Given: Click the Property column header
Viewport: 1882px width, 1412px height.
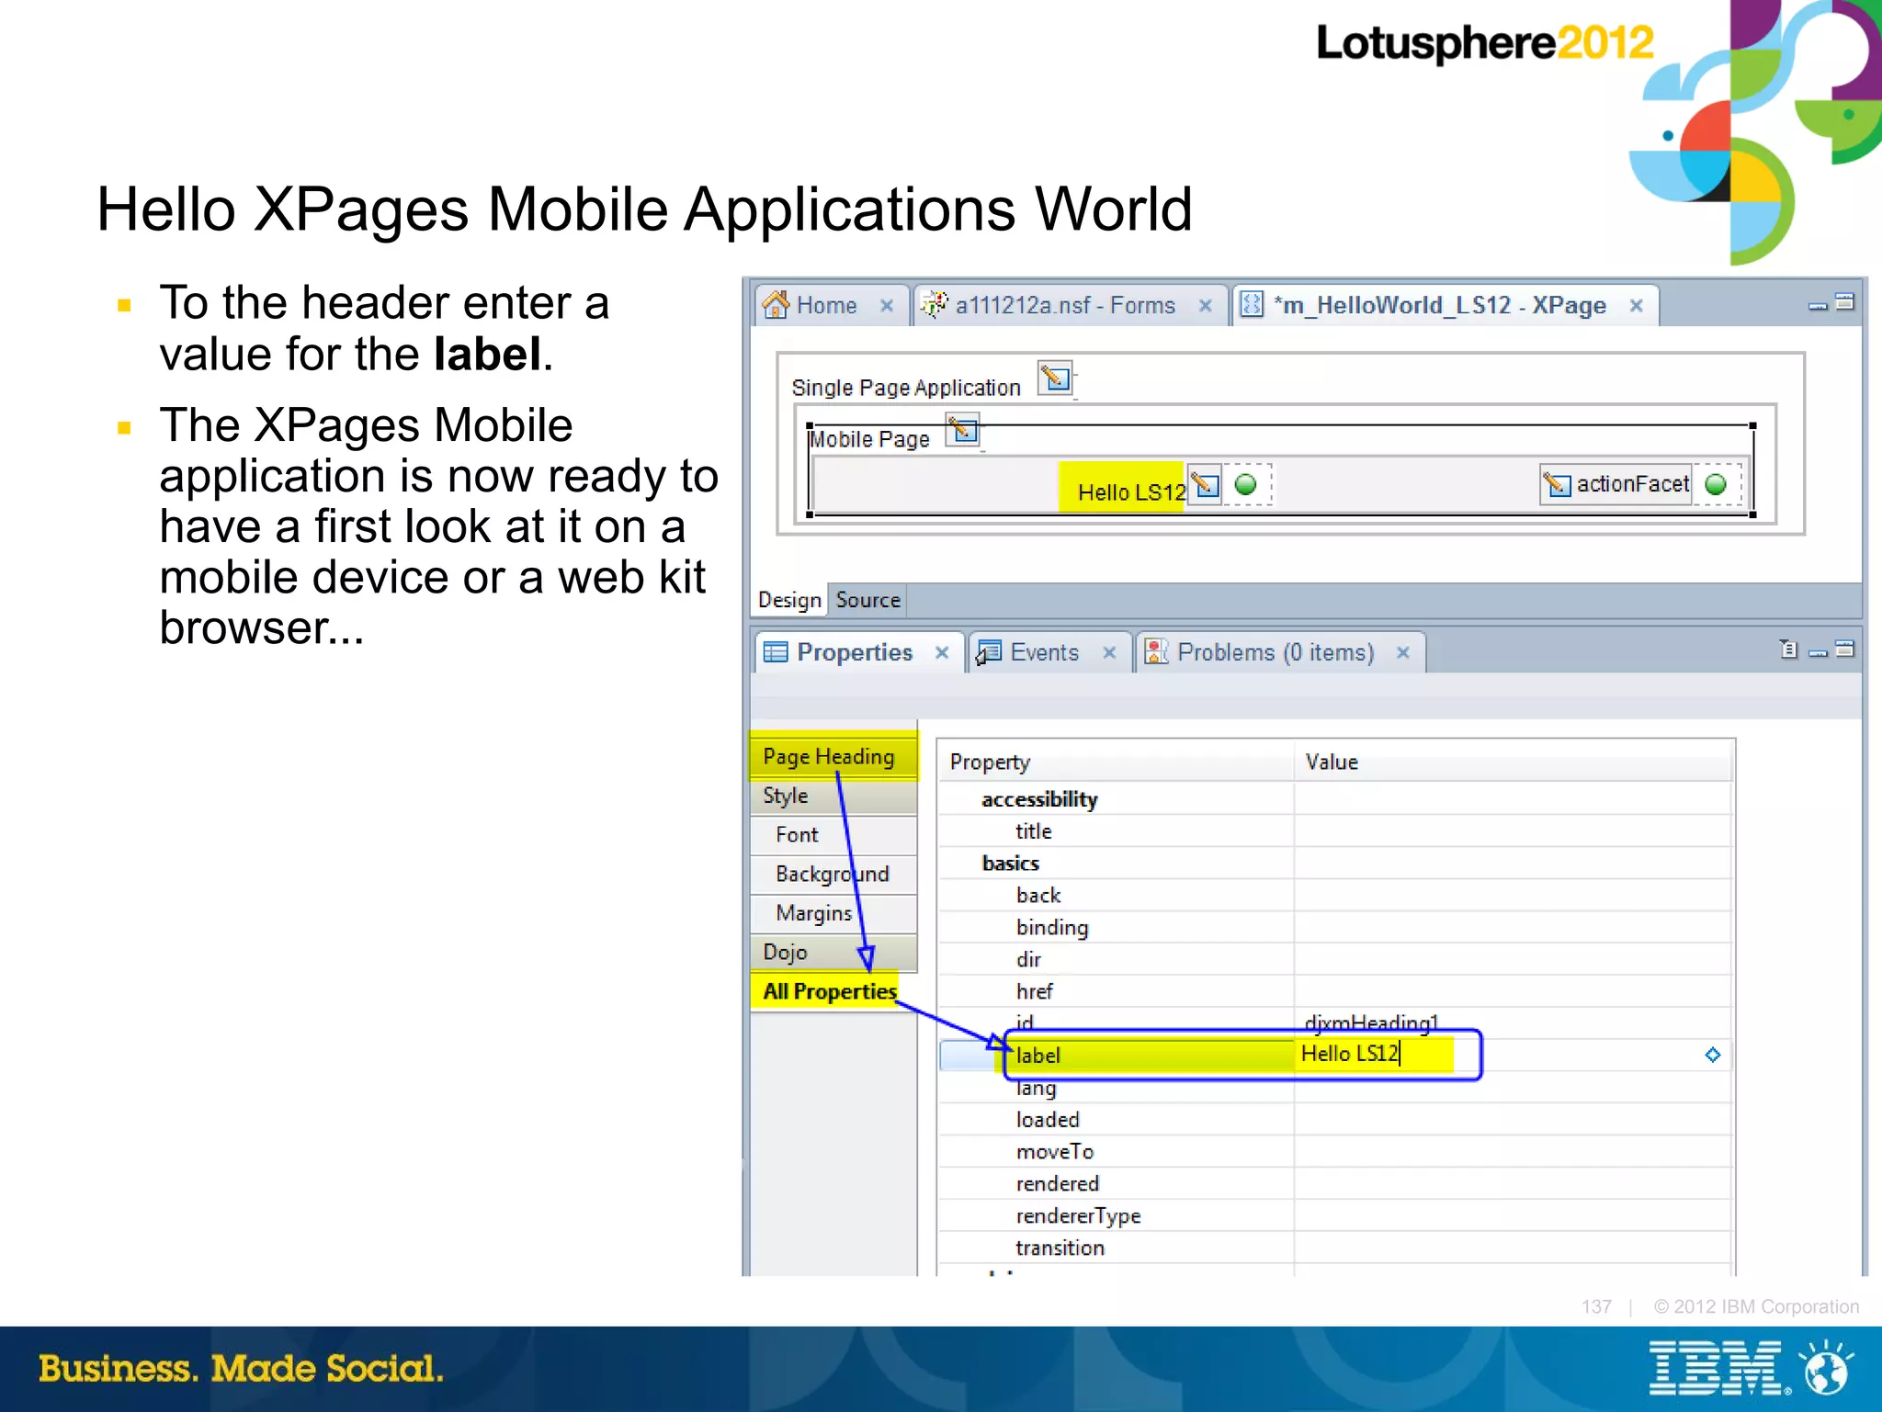Looking at the screenshot, I should [1117, 762].
